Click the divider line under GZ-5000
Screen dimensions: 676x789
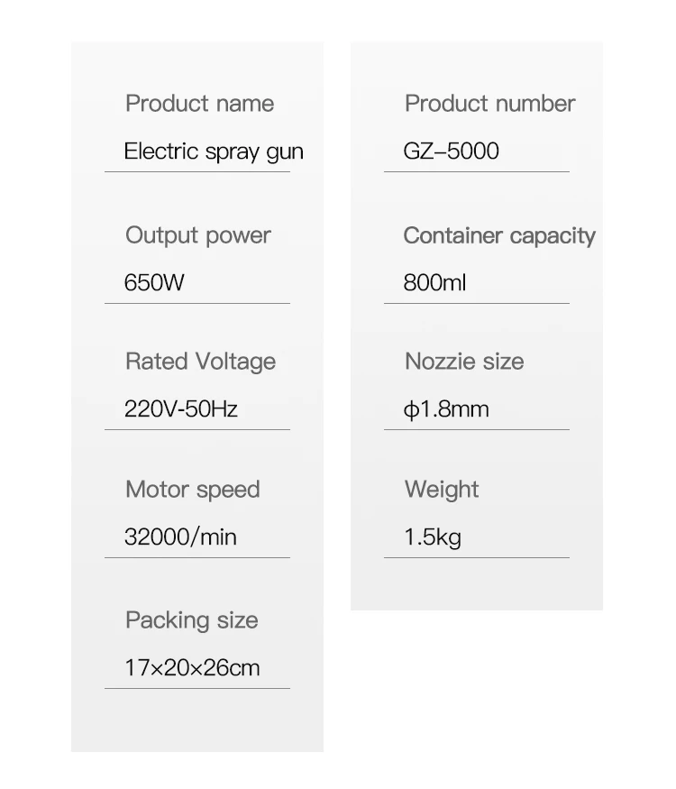(x=476, y=171)
